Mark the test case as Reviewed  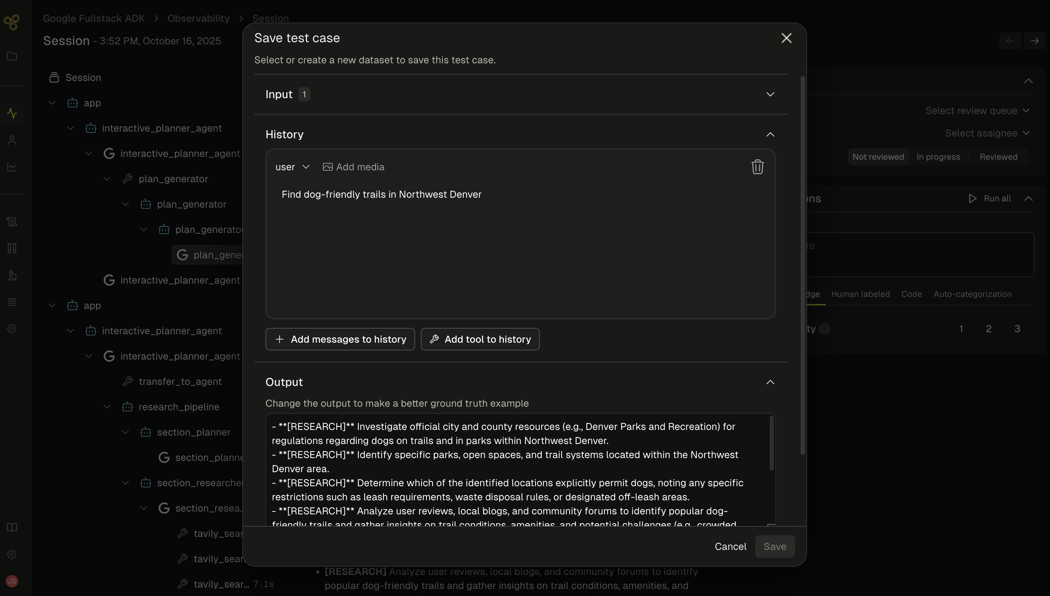pos(998,156)
